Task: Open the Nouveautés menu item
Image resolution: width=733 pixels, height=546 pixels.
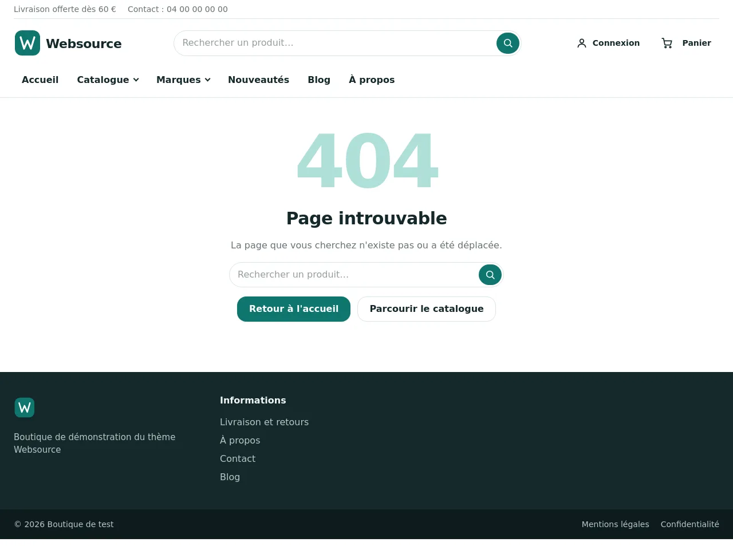Action: point(258,80)
